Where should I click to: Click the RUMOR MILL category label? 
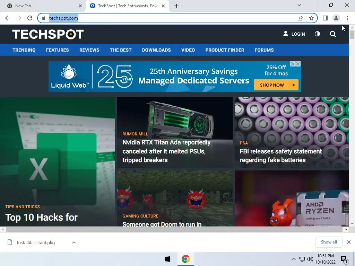click(x=135, y=134)
